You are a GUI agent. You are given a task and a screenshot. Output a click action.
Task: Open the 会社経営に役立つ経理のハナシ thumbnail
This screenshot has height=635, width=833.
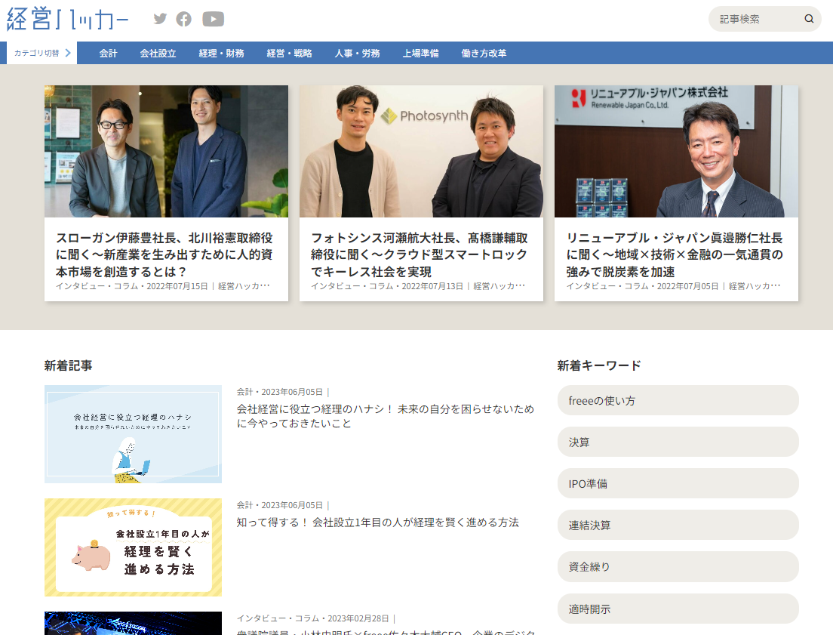(x=134, y=434)
